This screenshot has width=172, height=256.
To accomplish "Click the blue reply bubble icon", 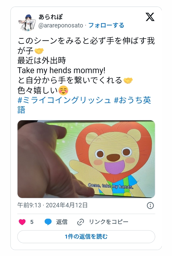I will 48,222.
